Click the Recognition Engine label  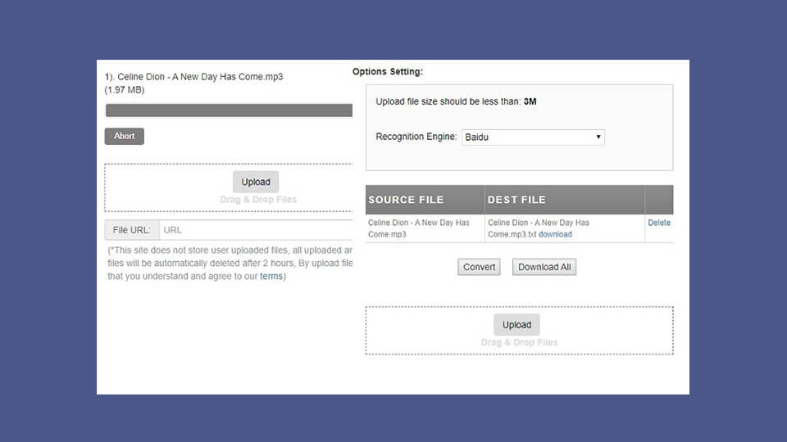click(x=416, y=137)
